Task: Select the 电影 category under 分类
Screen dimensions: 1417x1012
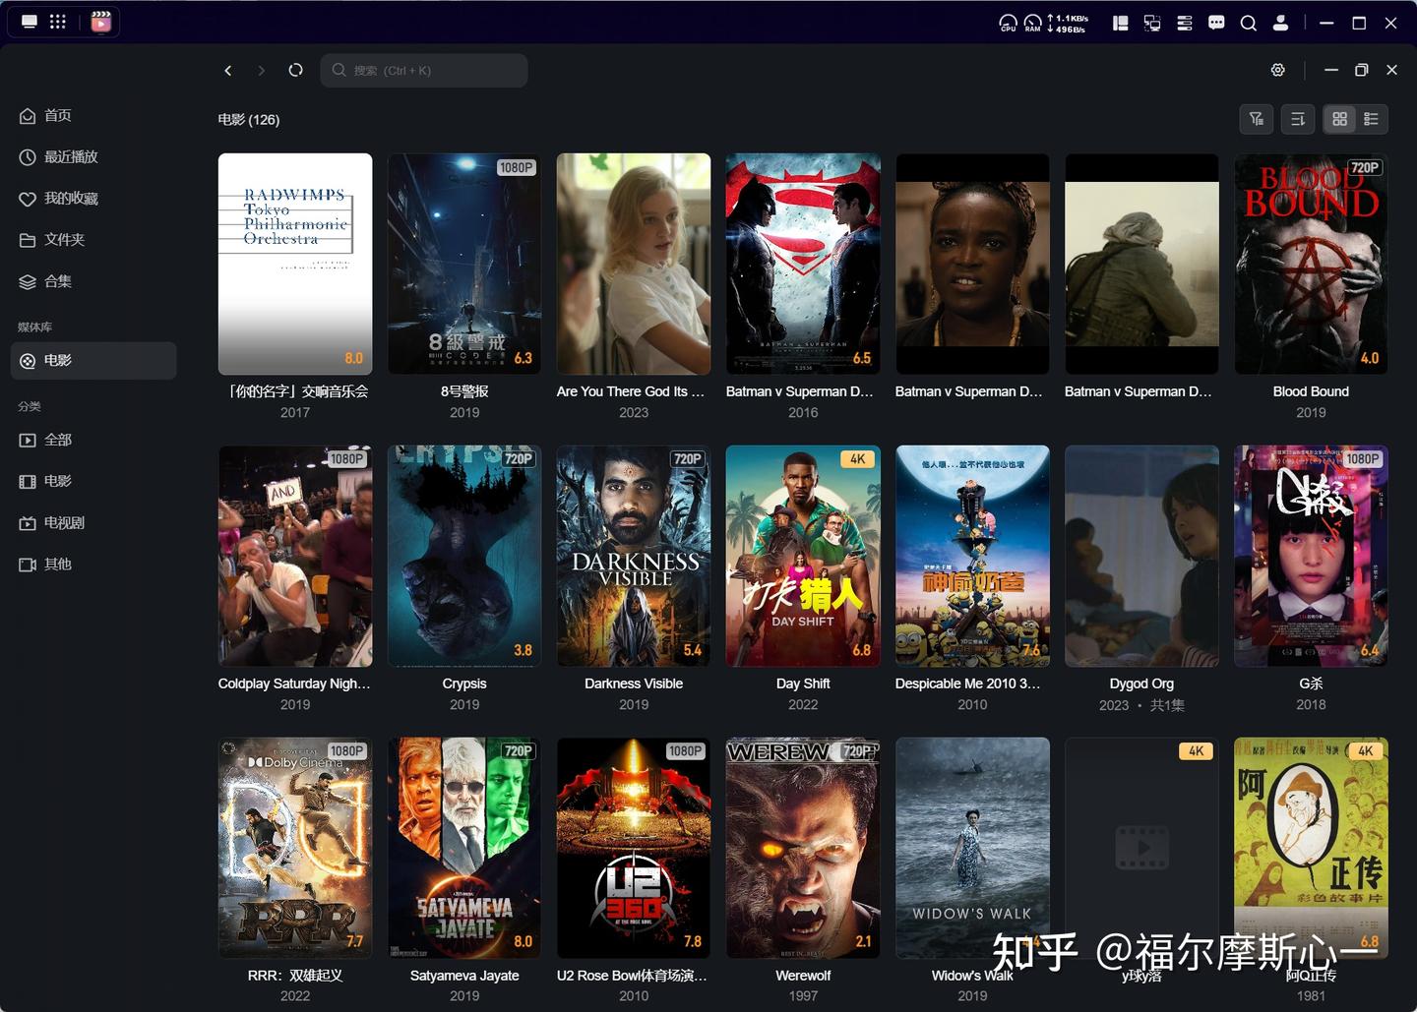Action: 93,482
